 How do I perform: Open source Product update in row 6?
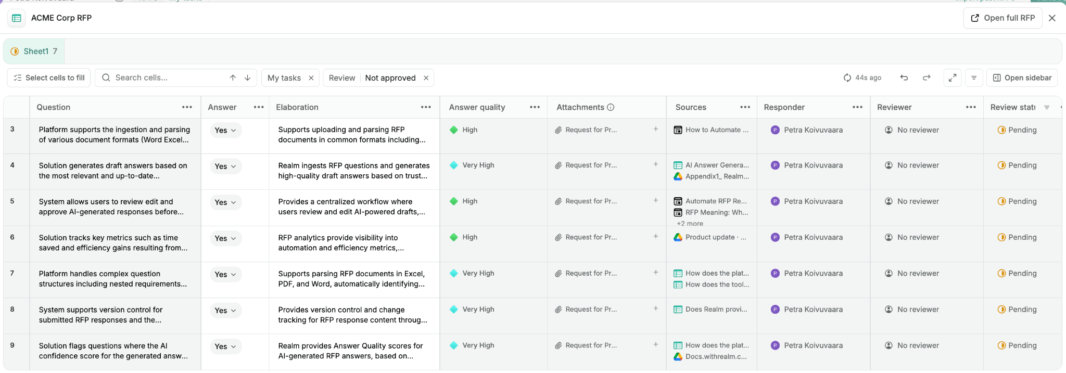[710, 237]
